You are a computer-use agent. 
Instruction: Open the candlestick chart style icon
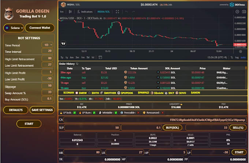click(x=70, y=12)
